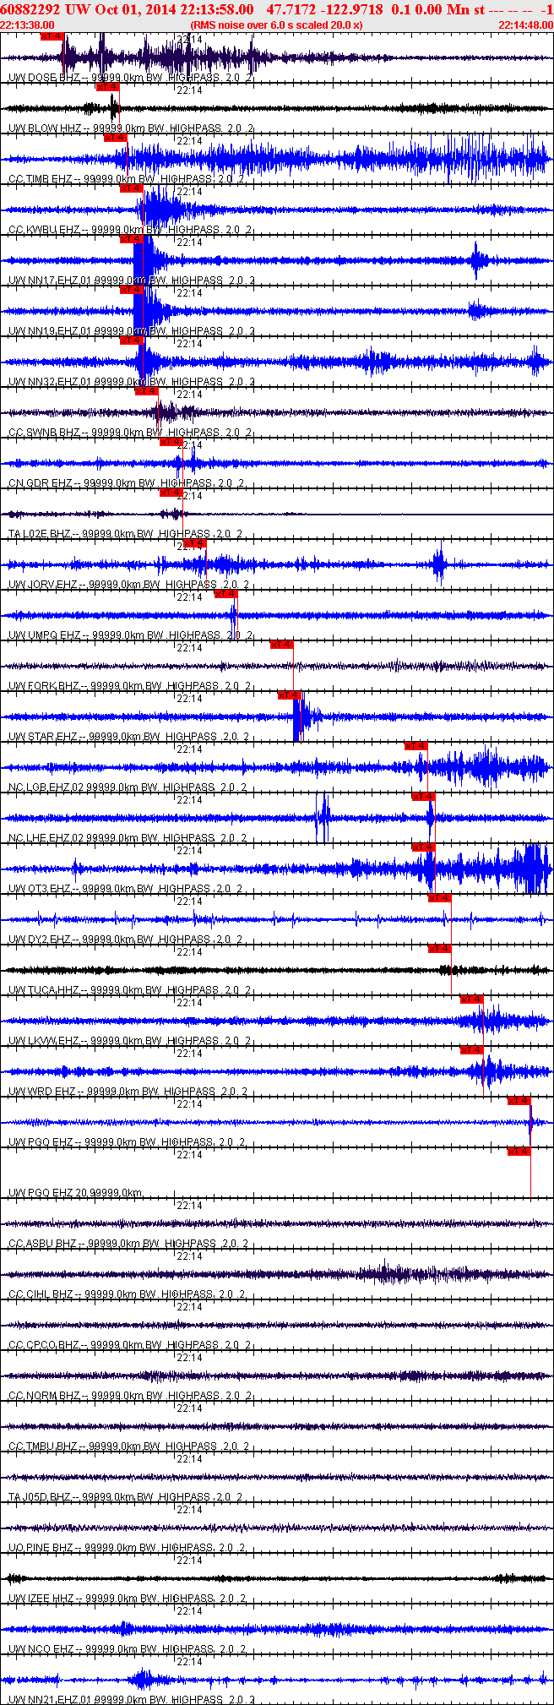Click the pick marker on UW UMPQ trace

(x=225, y=594)
